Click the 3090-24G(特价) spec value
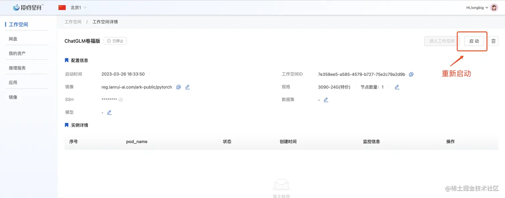Image resolution: width=505 pixels, height=198 pixels. (334, 87)
